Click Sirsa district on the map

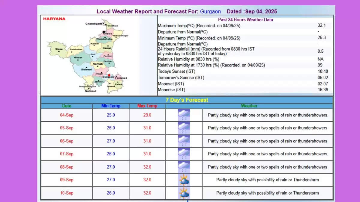[59, 49]
